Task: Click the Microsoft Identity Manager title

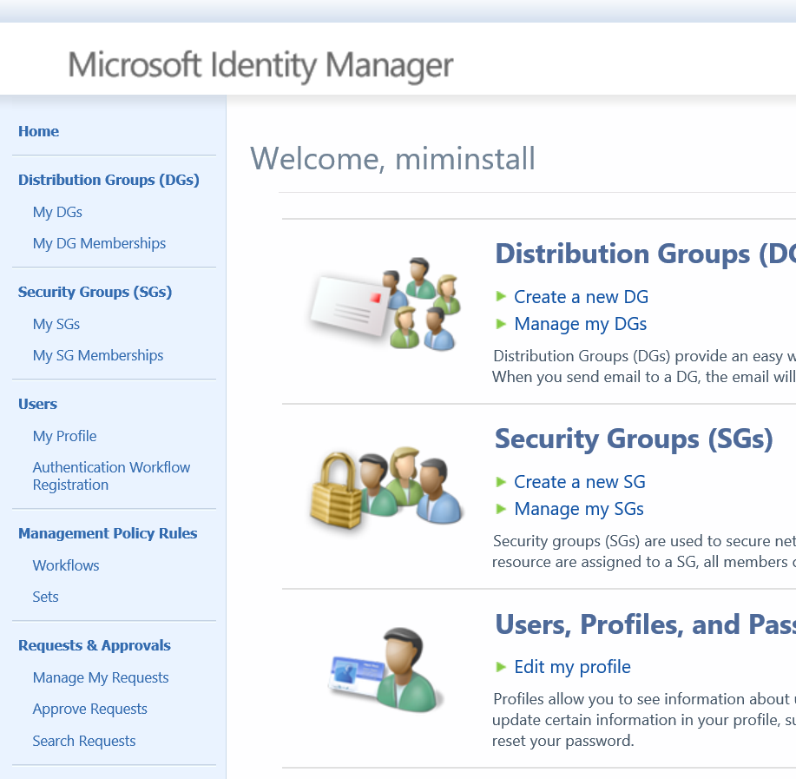Action: point(260,65)
